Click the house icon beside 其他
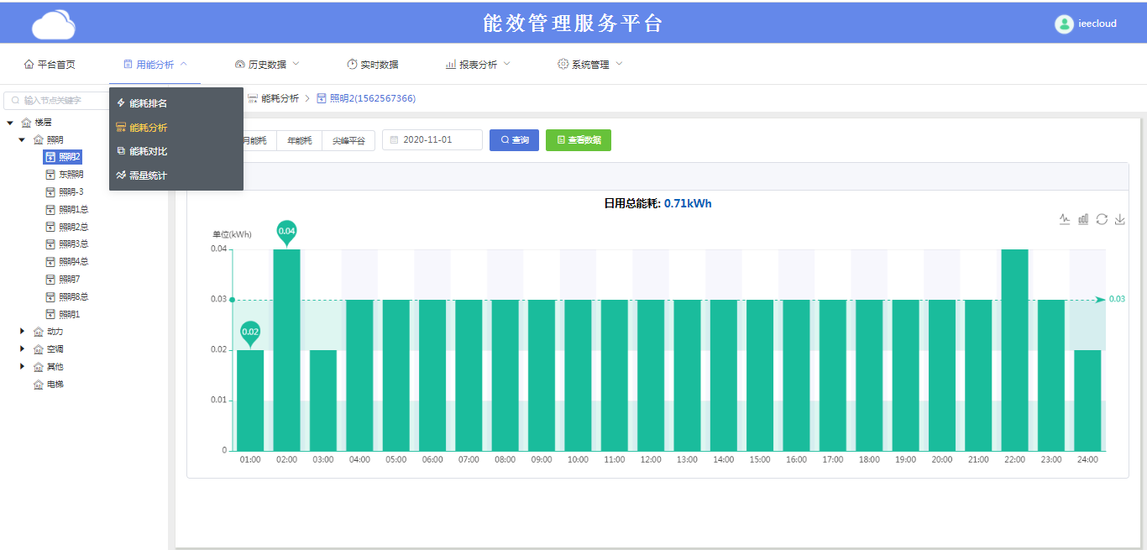The height and width of the screenshot is (550, 1147). (x=38, y=367)
